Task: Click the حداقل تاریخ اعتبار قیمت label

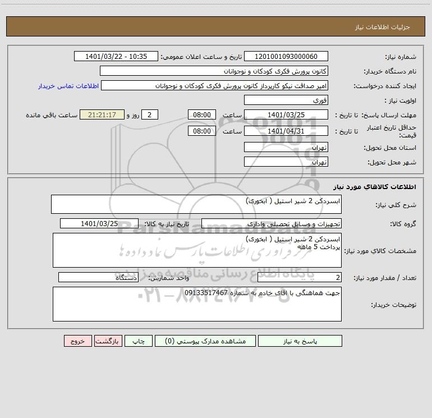Action: (392, 131)
